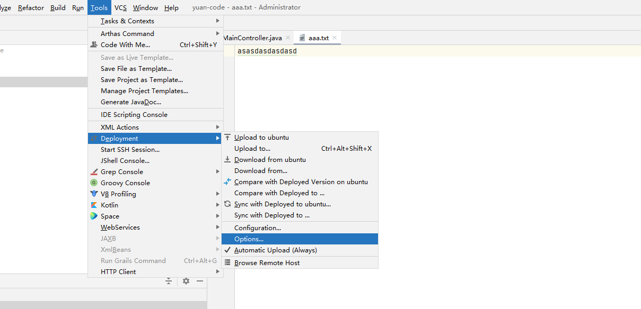
Task: Expand the Grep Console submenu arrow
Action: [217, 171]
